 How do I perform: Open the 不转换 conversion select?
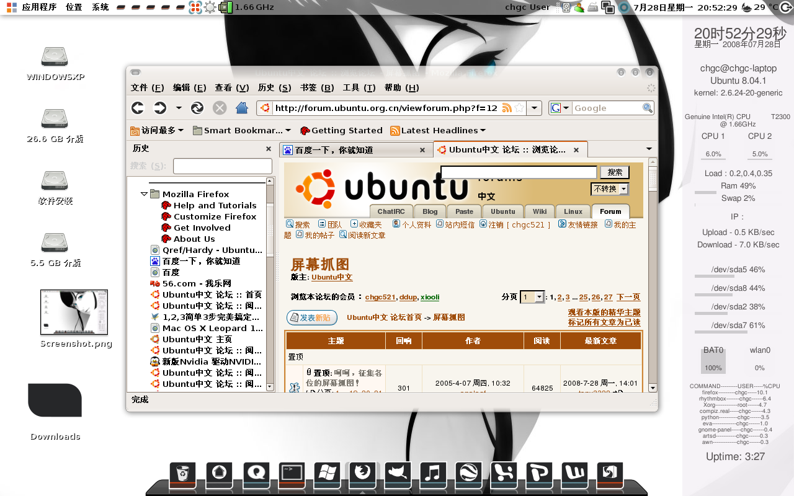610,188
